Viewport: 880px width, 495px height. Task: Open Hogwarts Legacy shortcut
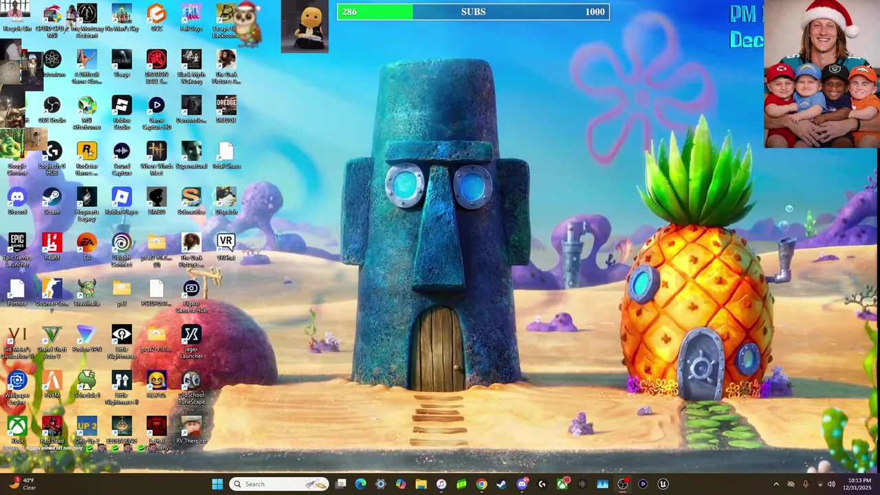87,204
